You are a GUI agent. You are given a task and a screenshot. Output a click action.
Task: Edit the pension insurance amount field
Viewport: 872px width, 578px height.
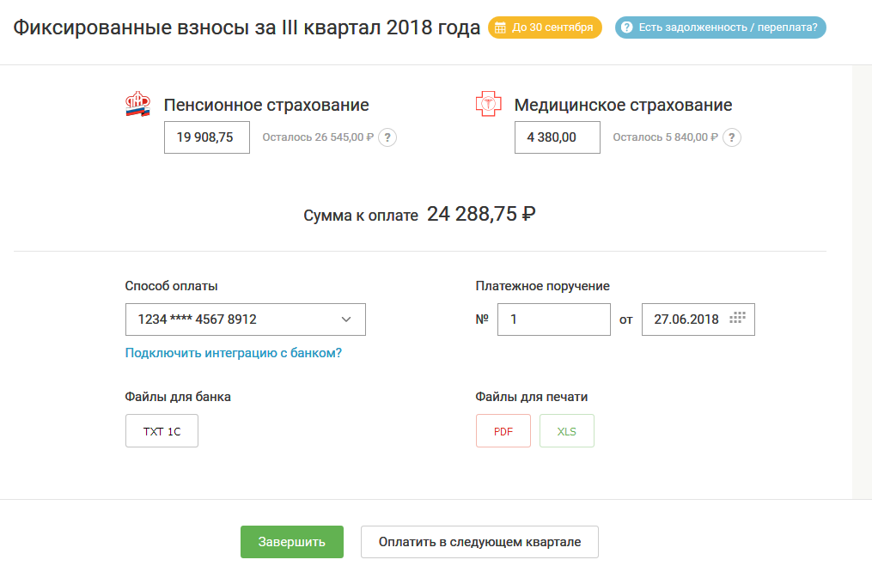click(206, 137)
